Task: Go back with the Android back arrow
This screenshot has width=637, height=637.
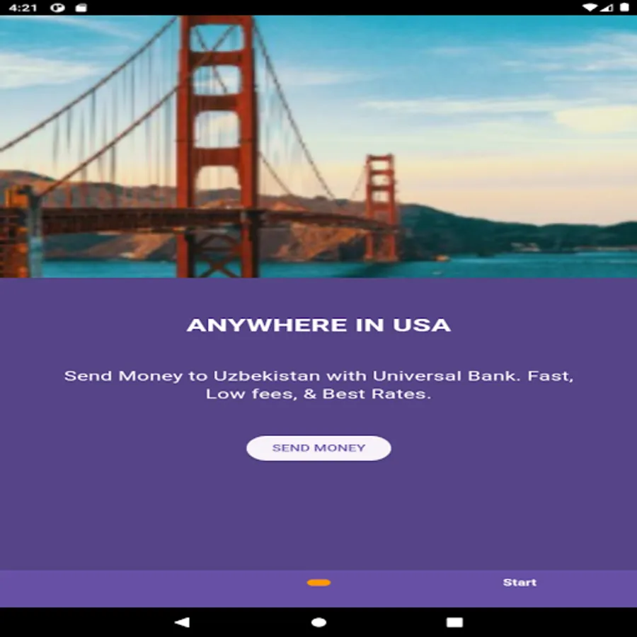Action: coord(182,622)
